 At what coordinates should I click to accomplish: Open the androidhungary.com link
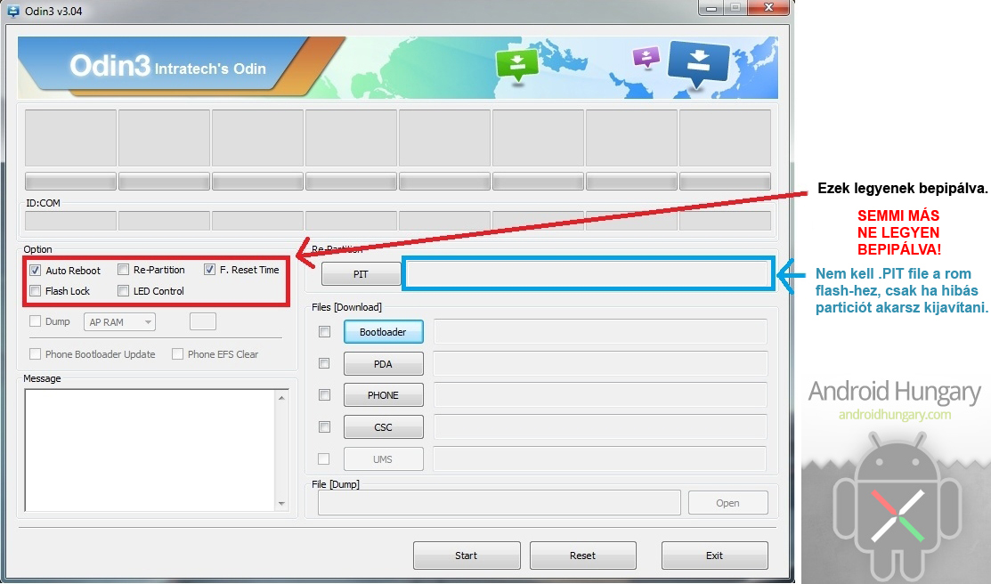point(895,415)
